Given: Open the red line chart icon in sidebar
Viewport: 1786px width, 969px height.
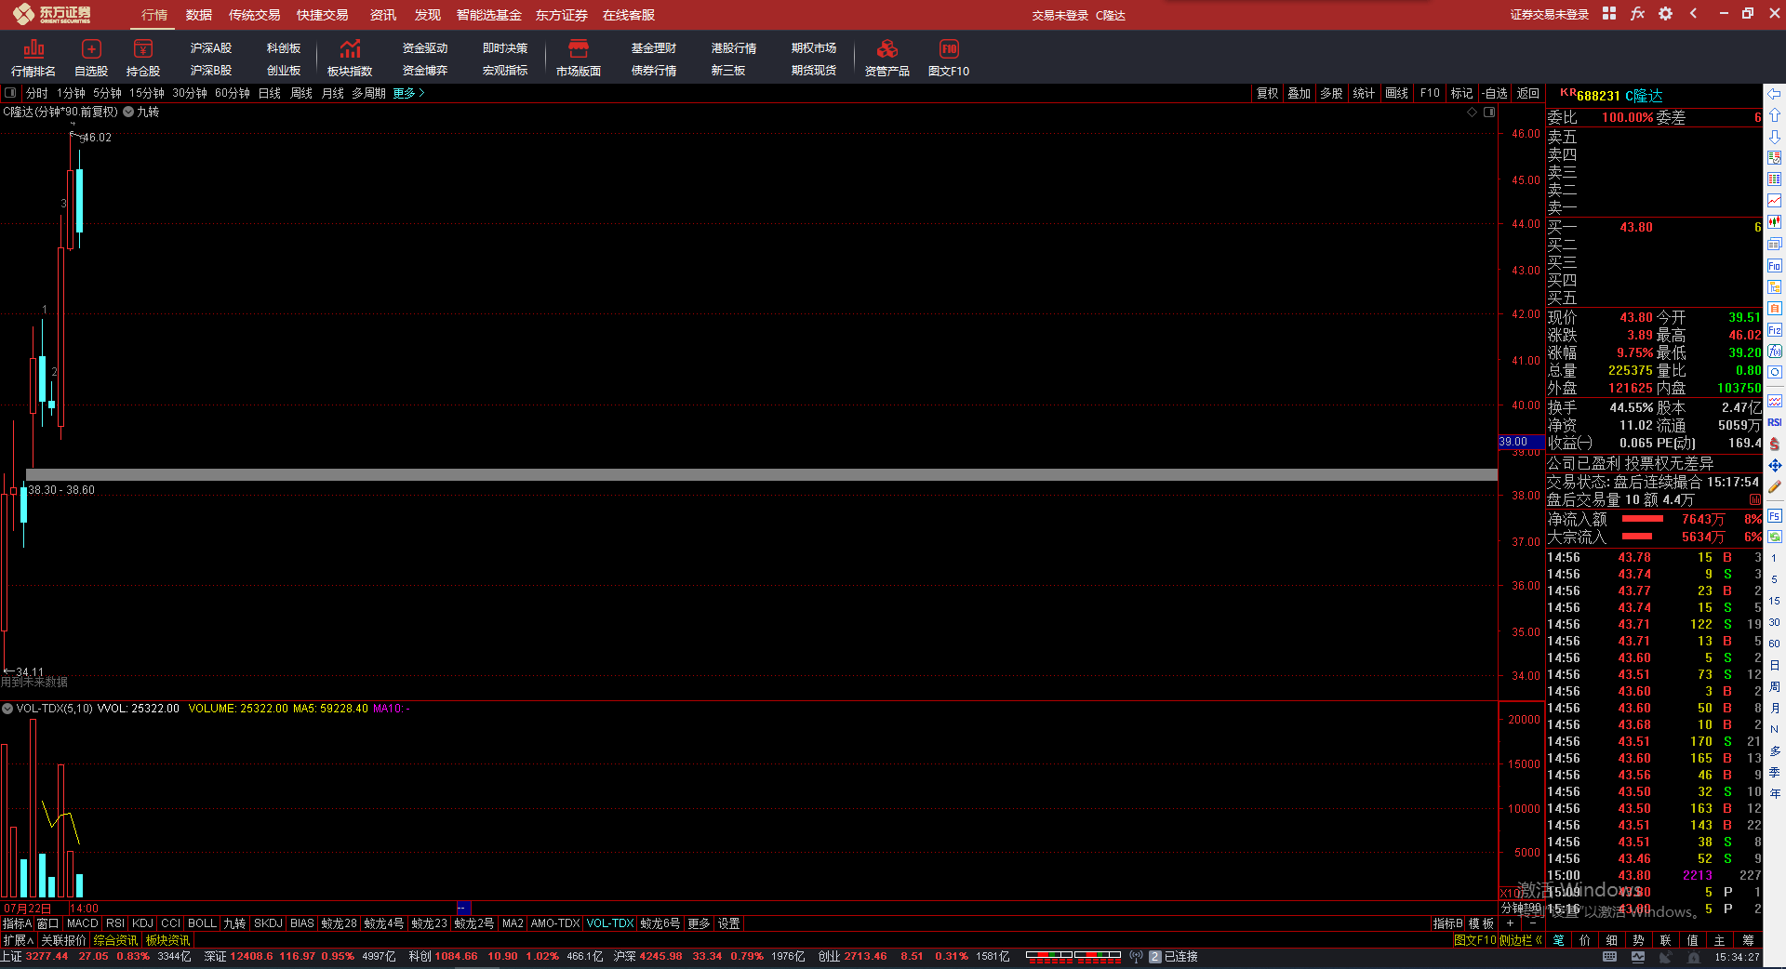Looking at the screenshot, I should [x=1775, y=201].
